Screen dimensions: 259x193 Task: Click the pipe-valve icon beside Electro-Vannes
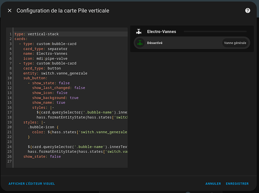click(139, 31)
